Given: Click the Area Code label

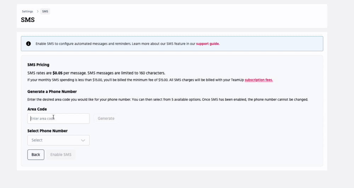Looking at the screenshot, I should [x=37, y=109].
